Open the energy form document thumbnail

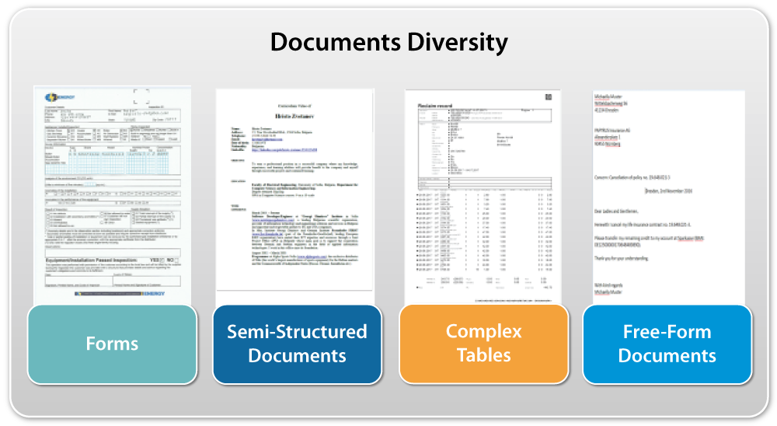pos(113,195)
